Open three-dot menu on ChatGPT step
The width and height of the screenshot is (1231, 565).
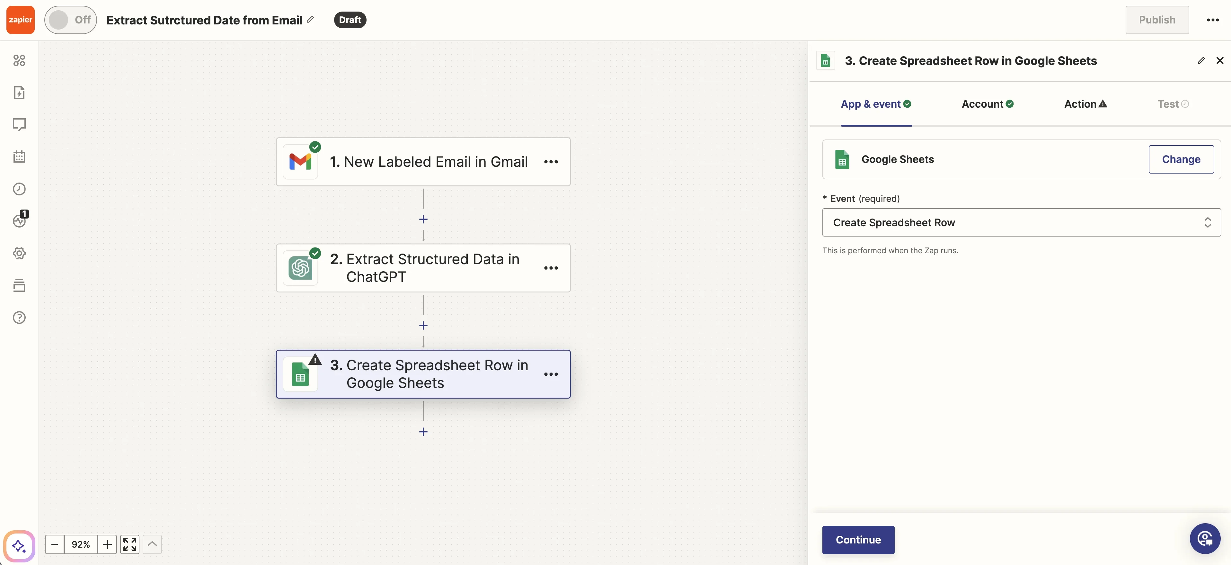tap(551, 268)
